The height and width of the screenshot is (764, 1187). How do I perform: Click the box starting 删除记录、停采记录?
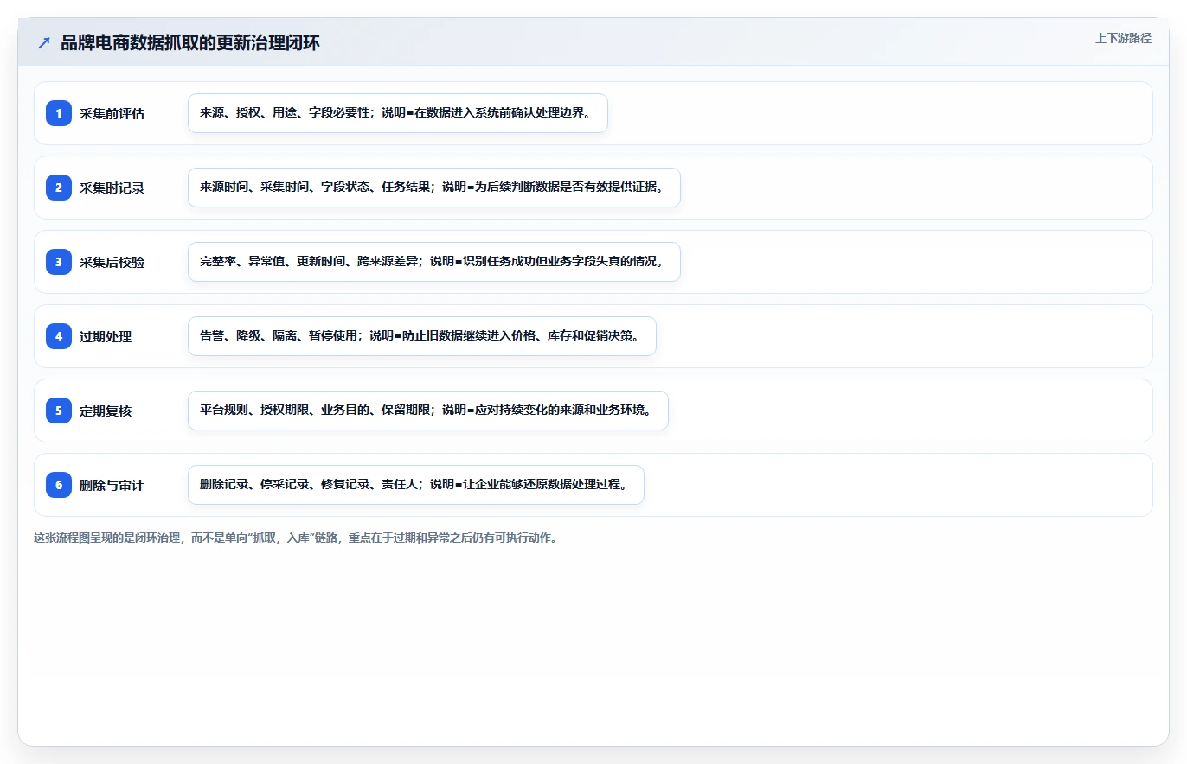[x=416, y=485]
